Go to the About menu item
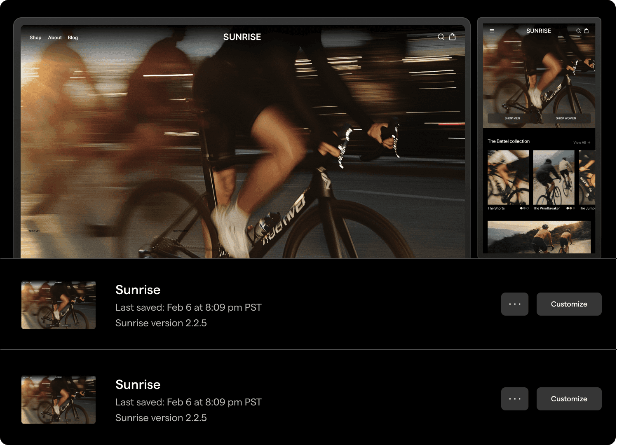Screen dimensions: 617x445 55,37
